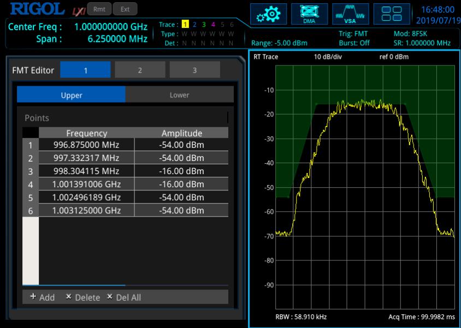
Task: Edit amplitude of point 4 row
Action: click(181, 184)
